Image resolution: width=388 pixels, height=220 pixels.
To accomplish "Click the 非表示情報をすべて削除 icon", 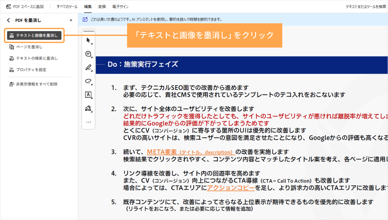I will [x=12, y=84].
